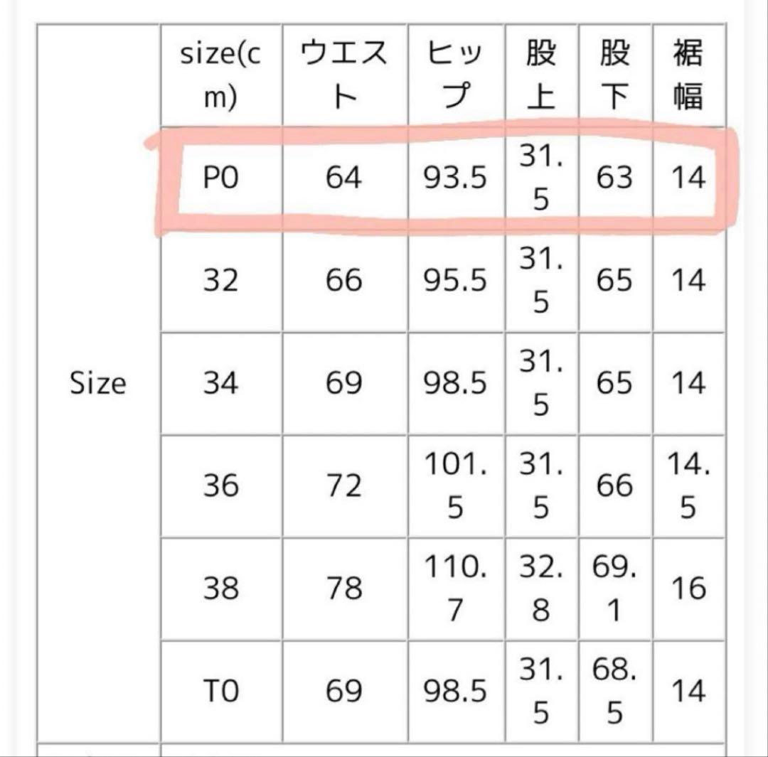Click the Size row label cell

tap(98, 384)
